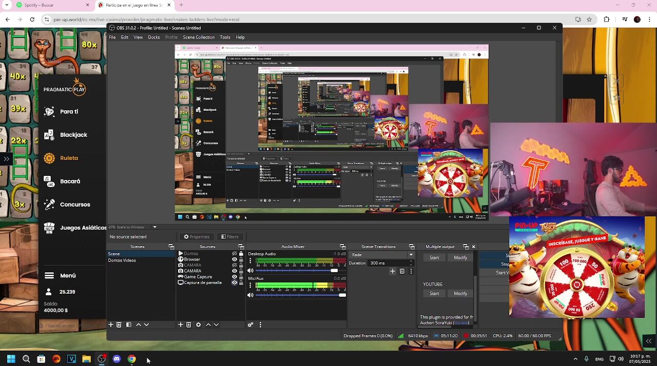Add a new source with the plus icon
Viewport: 657px width, 366px height.
180,324
